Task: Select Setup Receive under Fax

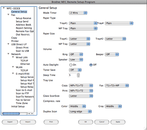Action: (x=24, y=18)
